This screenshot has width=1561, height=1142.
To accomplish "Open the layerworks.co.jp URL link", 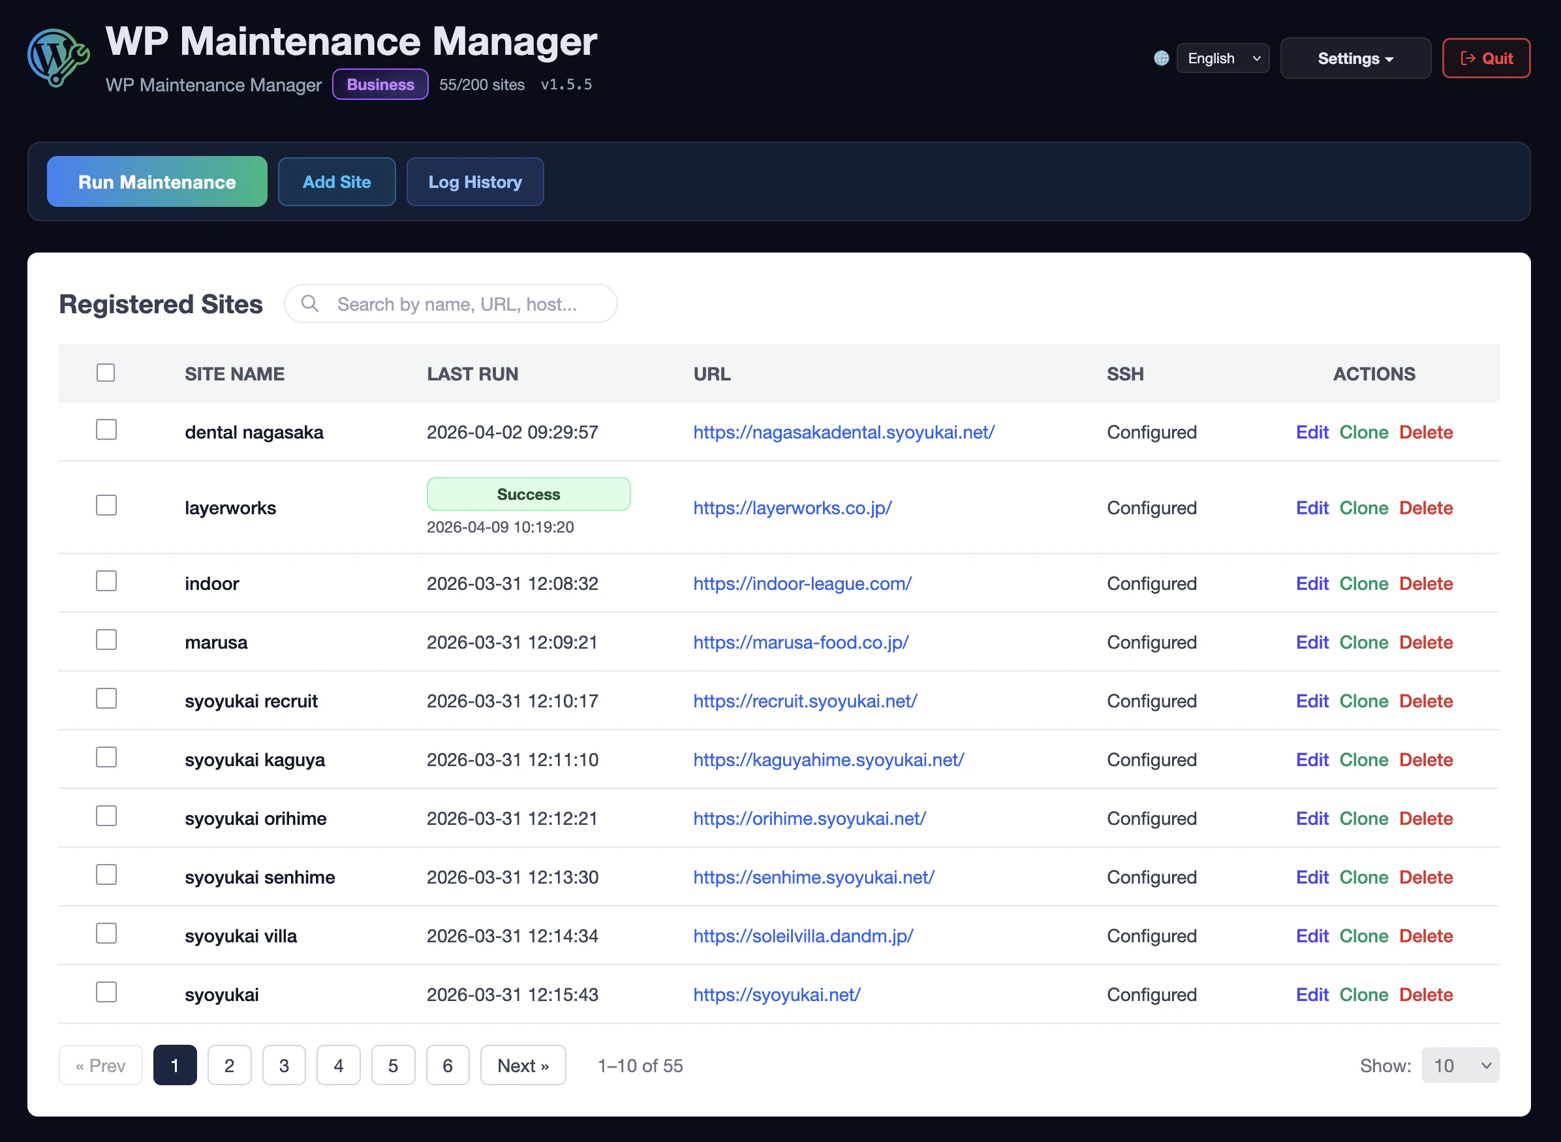I will [792, 508].
